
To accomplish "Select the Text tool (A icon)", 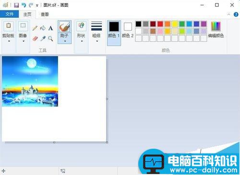I will (50, 28).
